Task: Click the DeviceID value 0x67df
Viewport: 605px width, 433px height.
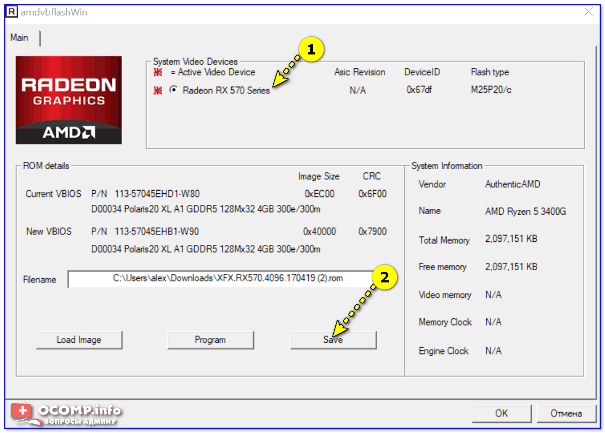Action: coord(419,90)
